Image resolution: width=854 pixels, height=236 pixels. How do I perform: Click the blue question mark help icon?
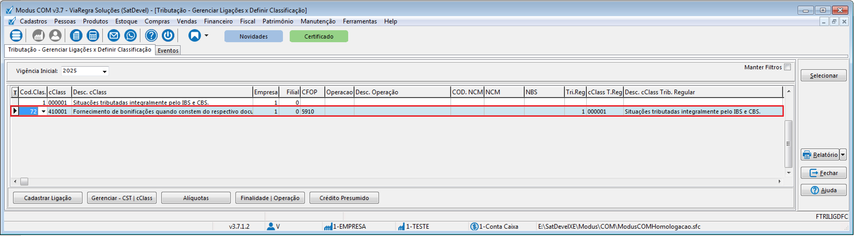151,35
